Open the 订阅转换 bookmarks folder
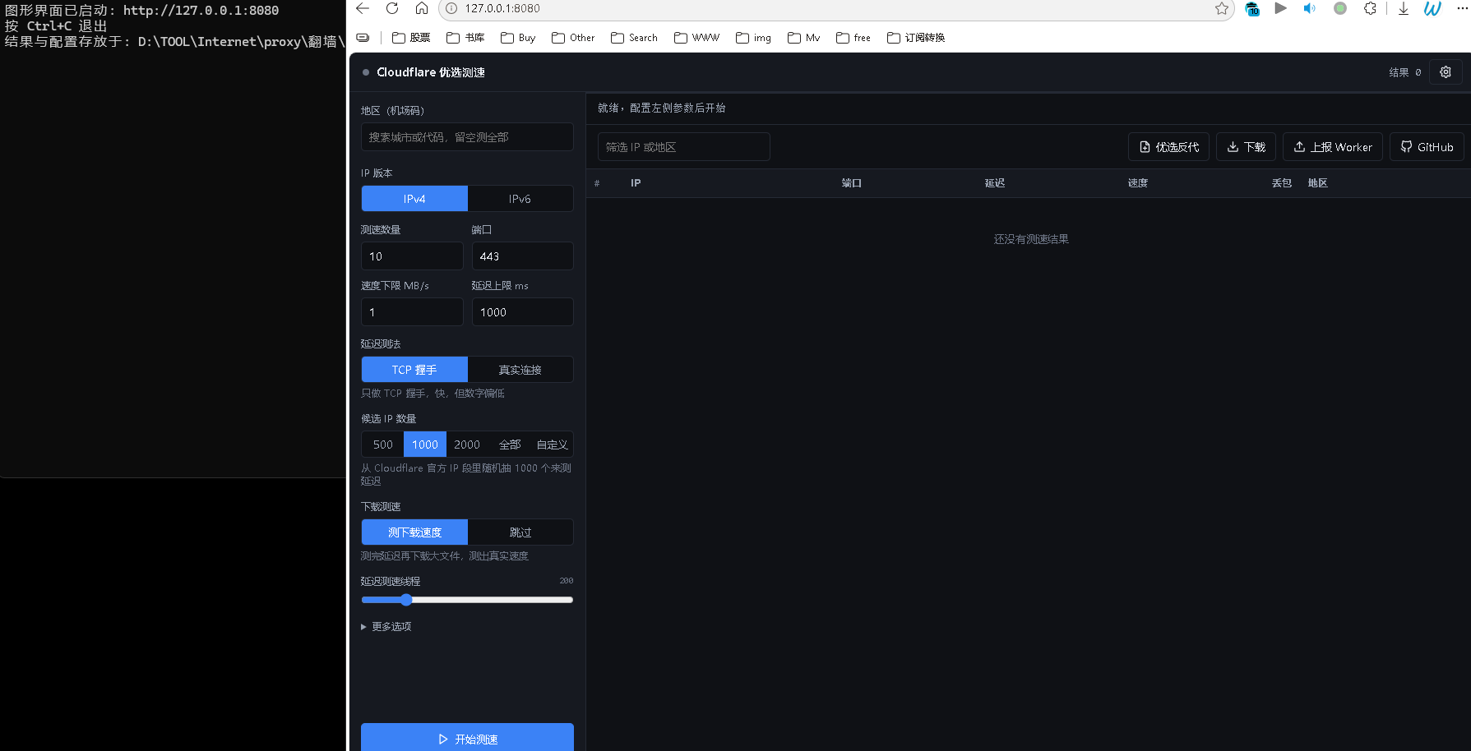This screenshot has height=751, width=1471. point(916,38)
